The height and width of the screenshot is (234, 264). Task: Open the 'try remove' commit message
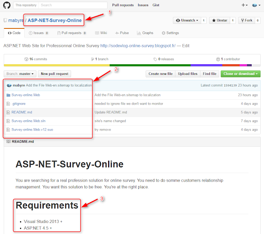103,130
